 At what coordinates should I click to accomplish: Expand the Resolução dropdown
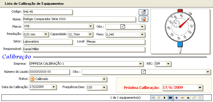pos(46,34)
